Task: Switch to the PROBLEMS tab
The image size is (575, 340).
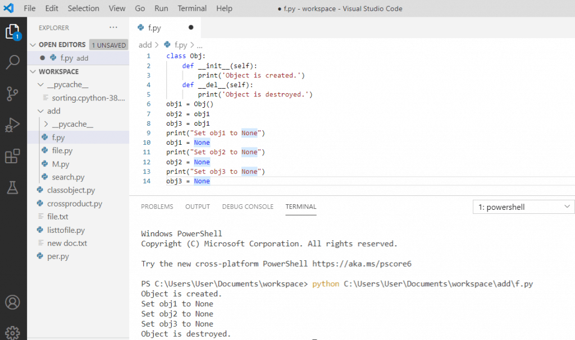Action: click(x=157, y=206)
